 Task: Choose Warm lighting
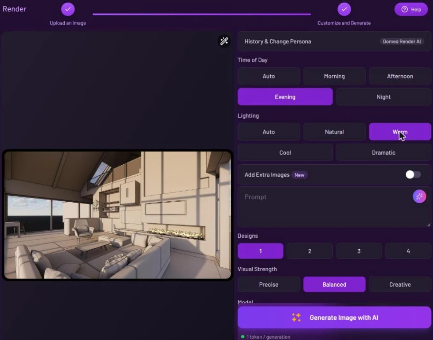(x=400, y=132)
